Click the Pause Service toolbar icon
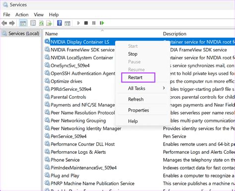The width and height of the screenshot is (235, 191). click(94, 23)
